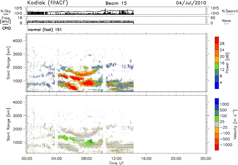Click the red high-power echo near 08:00

[88, 83]
